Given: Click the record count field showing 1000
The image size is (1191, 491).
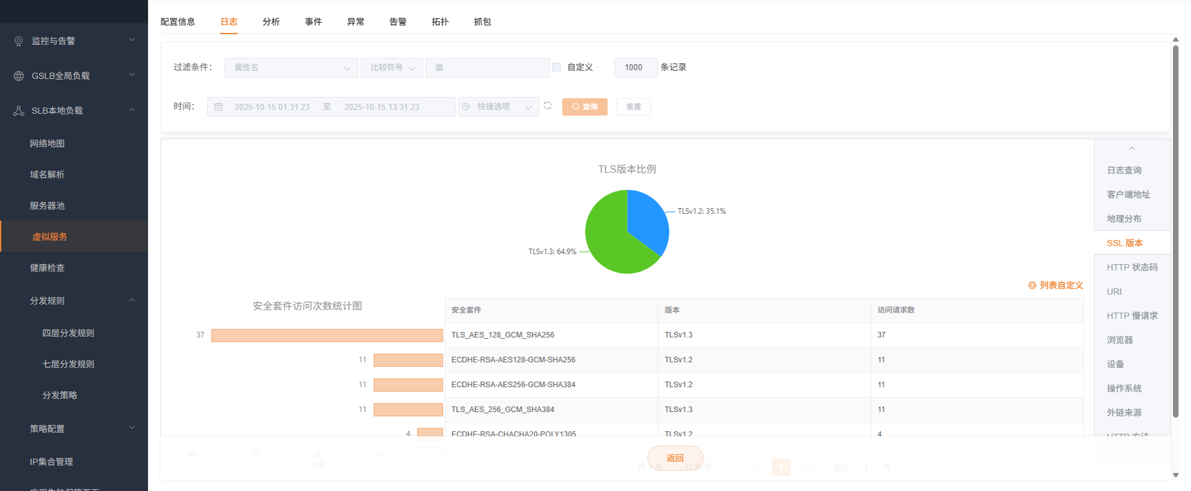Looking at the screenshot, I should tap(635, 68).
